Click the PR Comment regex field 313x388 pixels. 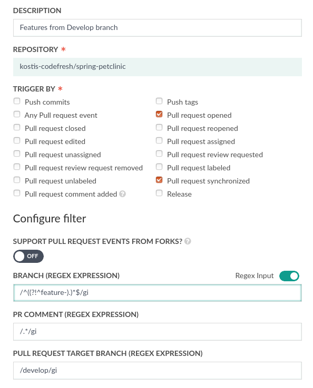[x=158, y=332]
